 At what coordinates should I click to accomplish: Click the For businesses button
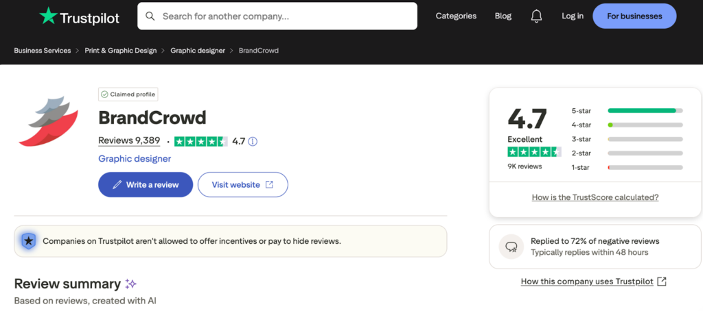(x=634, y=16)
